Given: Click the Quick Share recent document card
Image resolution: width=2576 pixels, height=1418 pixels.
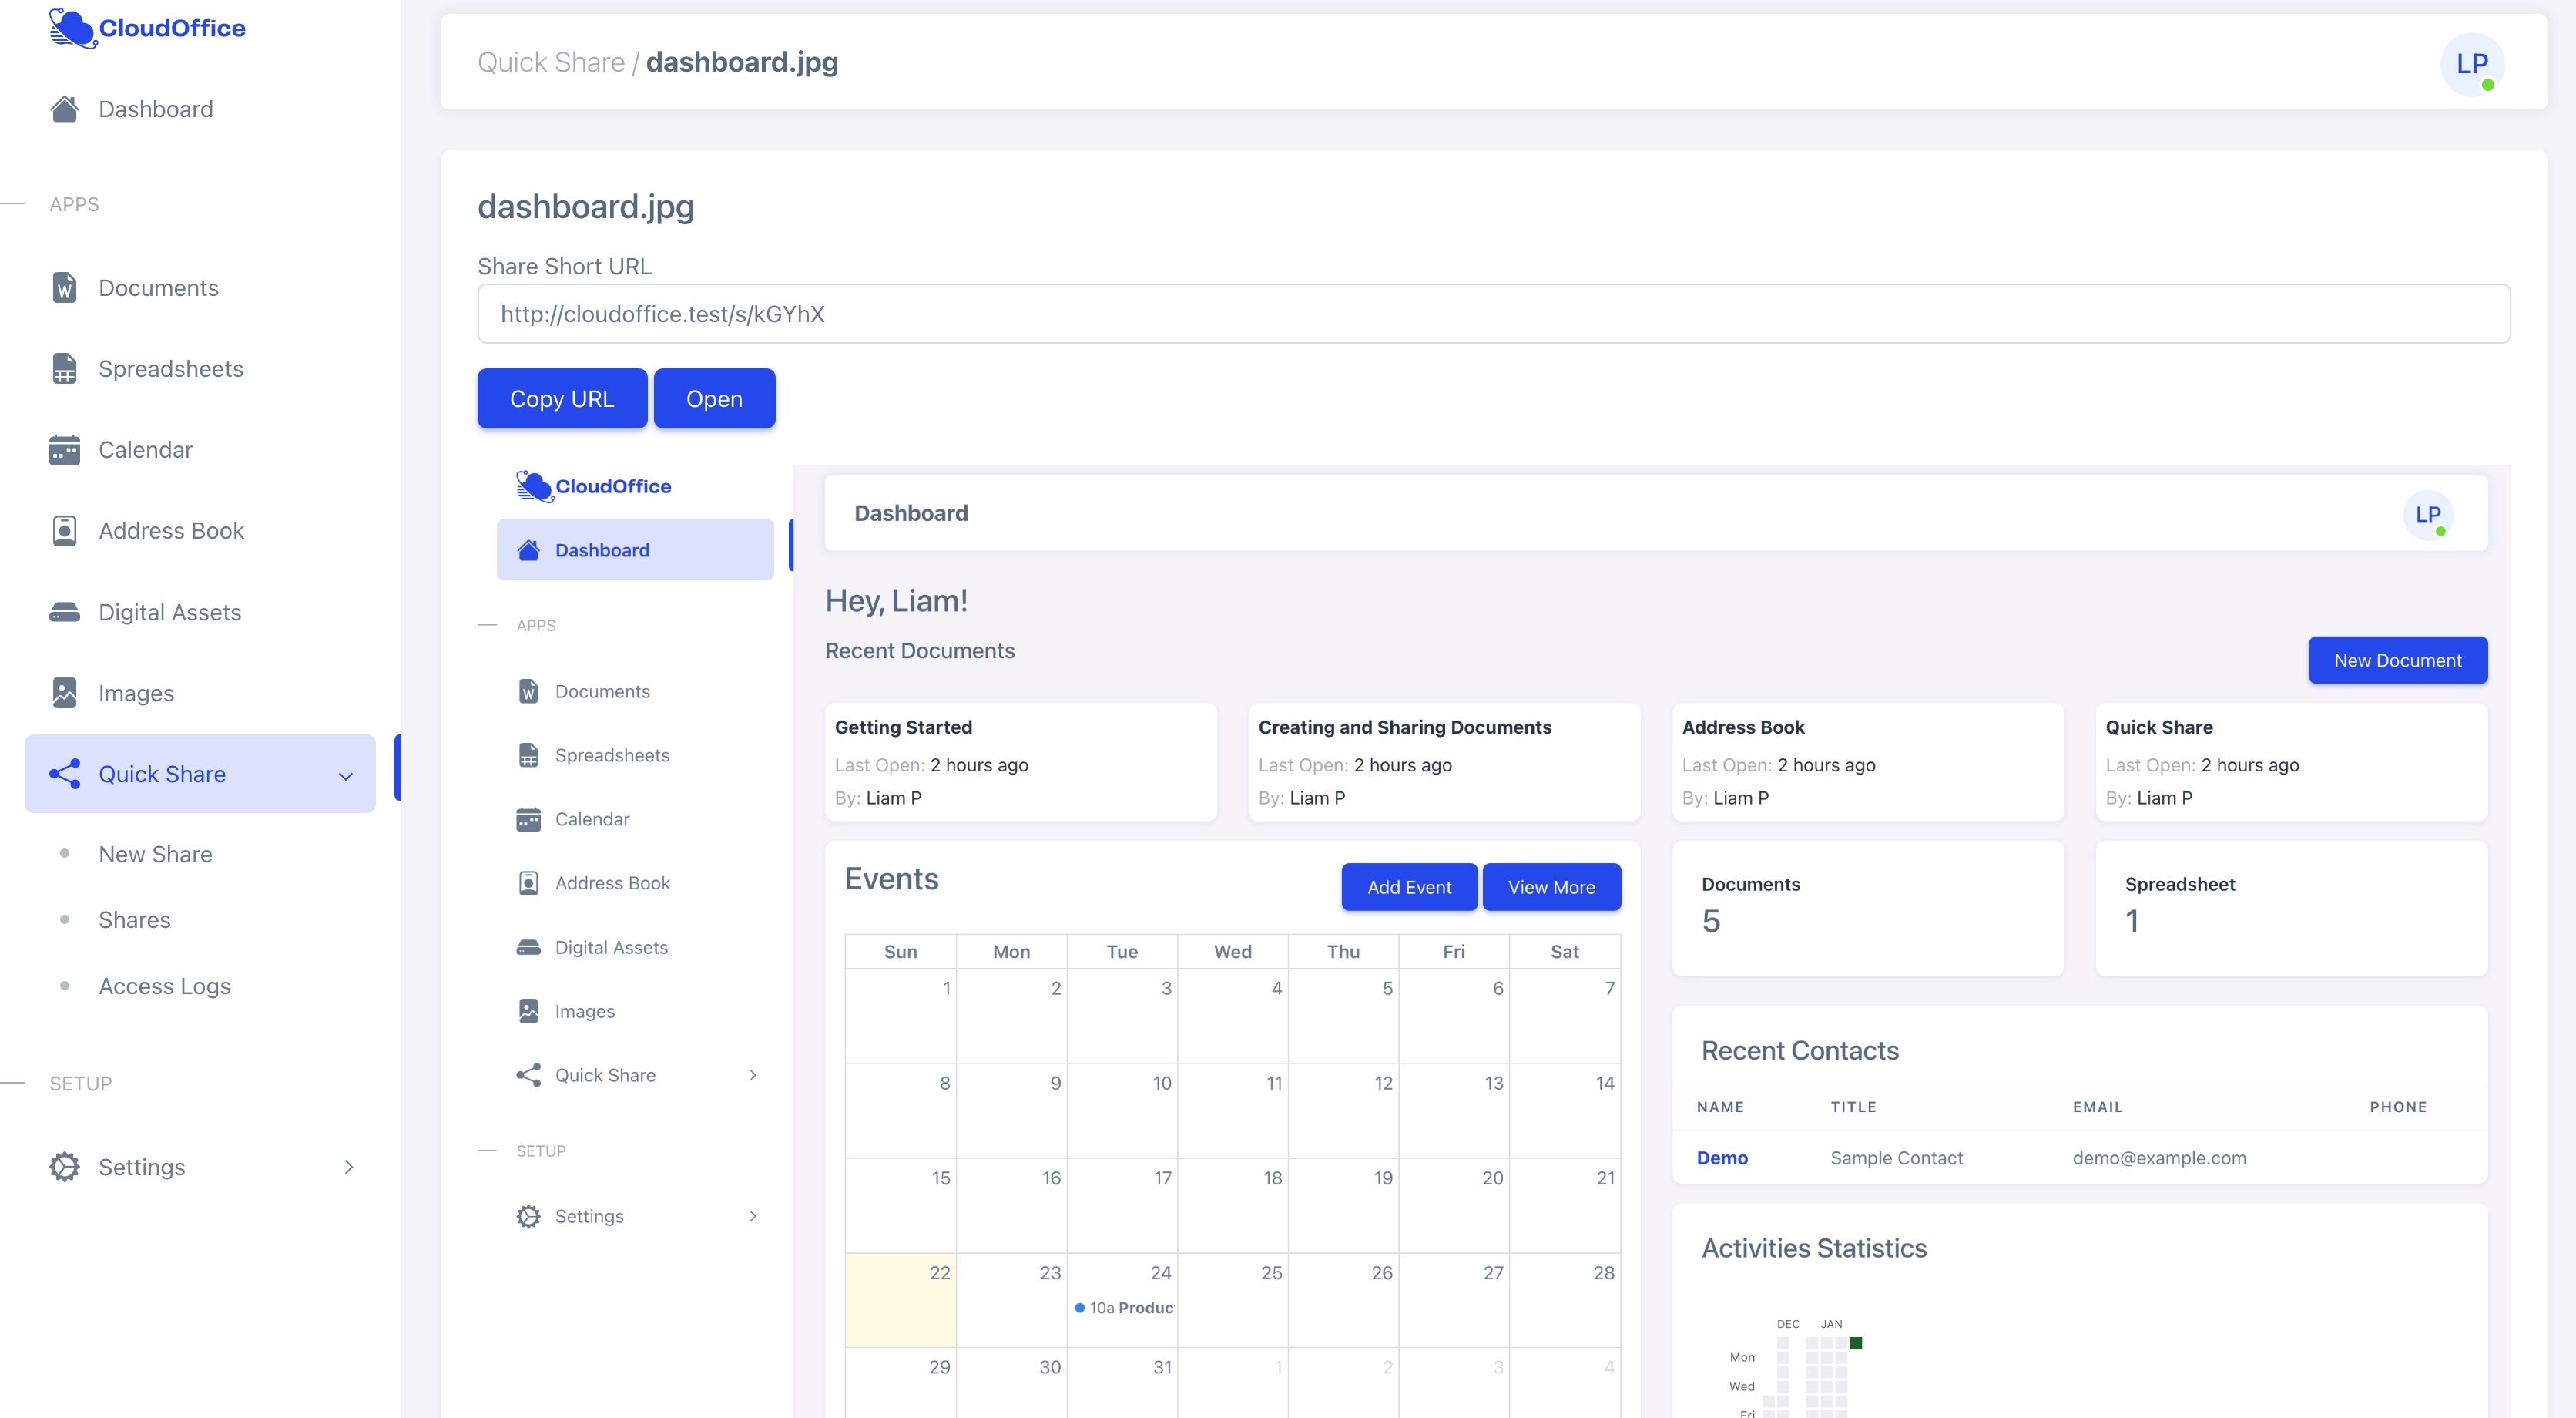Looking at the screenshot, I should pyautogui.click(x=2291, y=761).
